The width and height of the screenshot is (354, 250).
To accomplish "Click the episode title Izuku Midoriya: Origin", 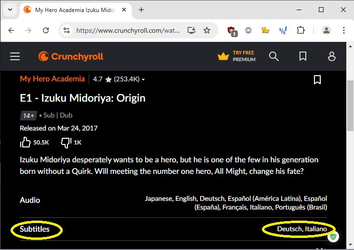I will tap(82, 98).
